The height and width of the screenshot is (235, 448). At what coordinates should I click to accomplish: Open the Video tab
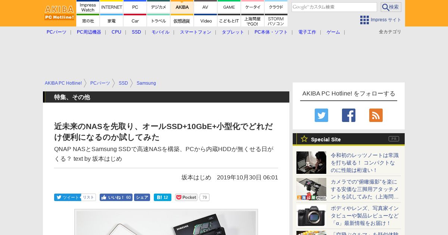205,21
